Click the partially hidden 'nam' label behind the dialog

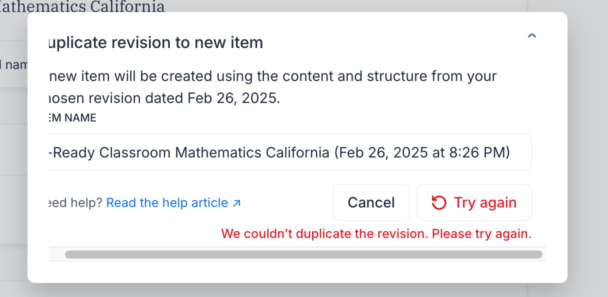click(13, 64)
